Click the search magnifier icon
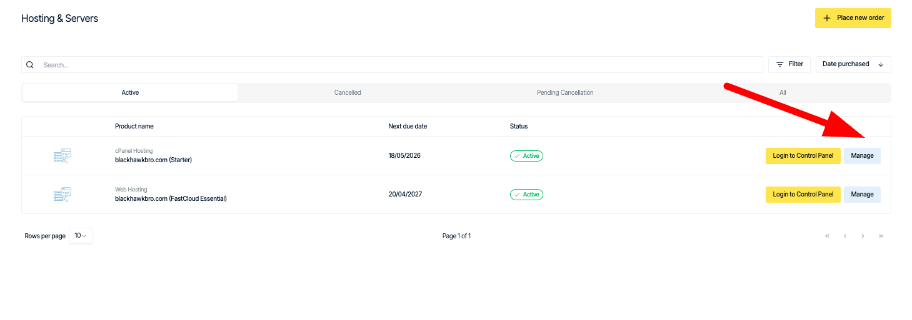This screenshot has height=320, width=912. click(29, 64)
